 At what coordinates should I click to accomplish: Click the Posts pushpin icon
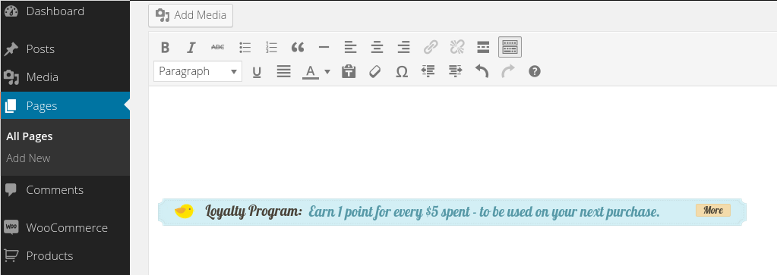(x=11, y=49)
